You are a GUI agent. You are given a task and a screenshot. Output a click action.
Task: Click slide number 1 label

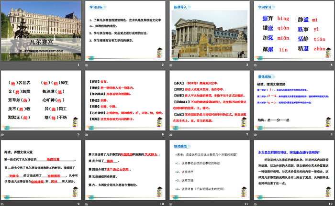78,65
